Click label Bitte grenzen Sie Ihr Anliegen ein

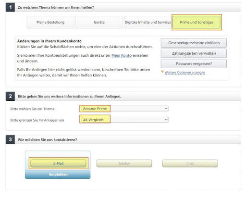[37, 120]
